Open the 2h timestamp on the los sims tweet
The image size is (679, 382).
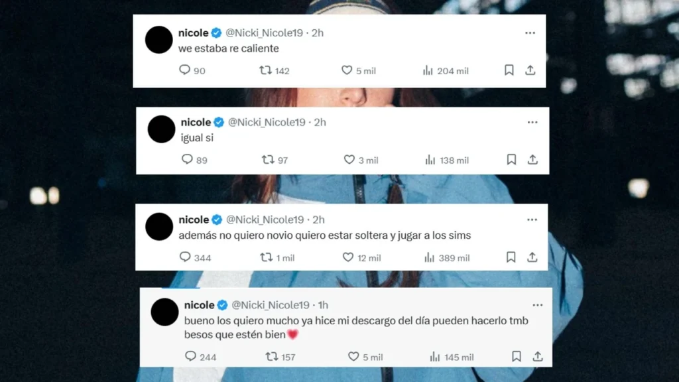[319, 220]
